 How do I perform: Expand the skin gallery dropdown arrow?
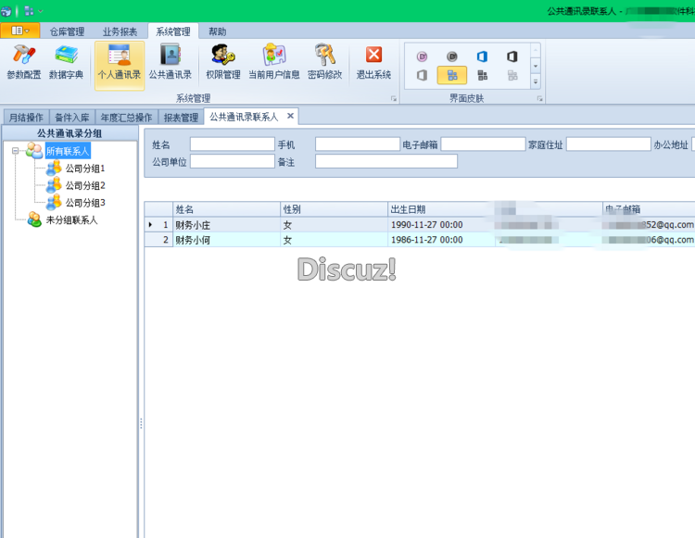tap(536, 81)
